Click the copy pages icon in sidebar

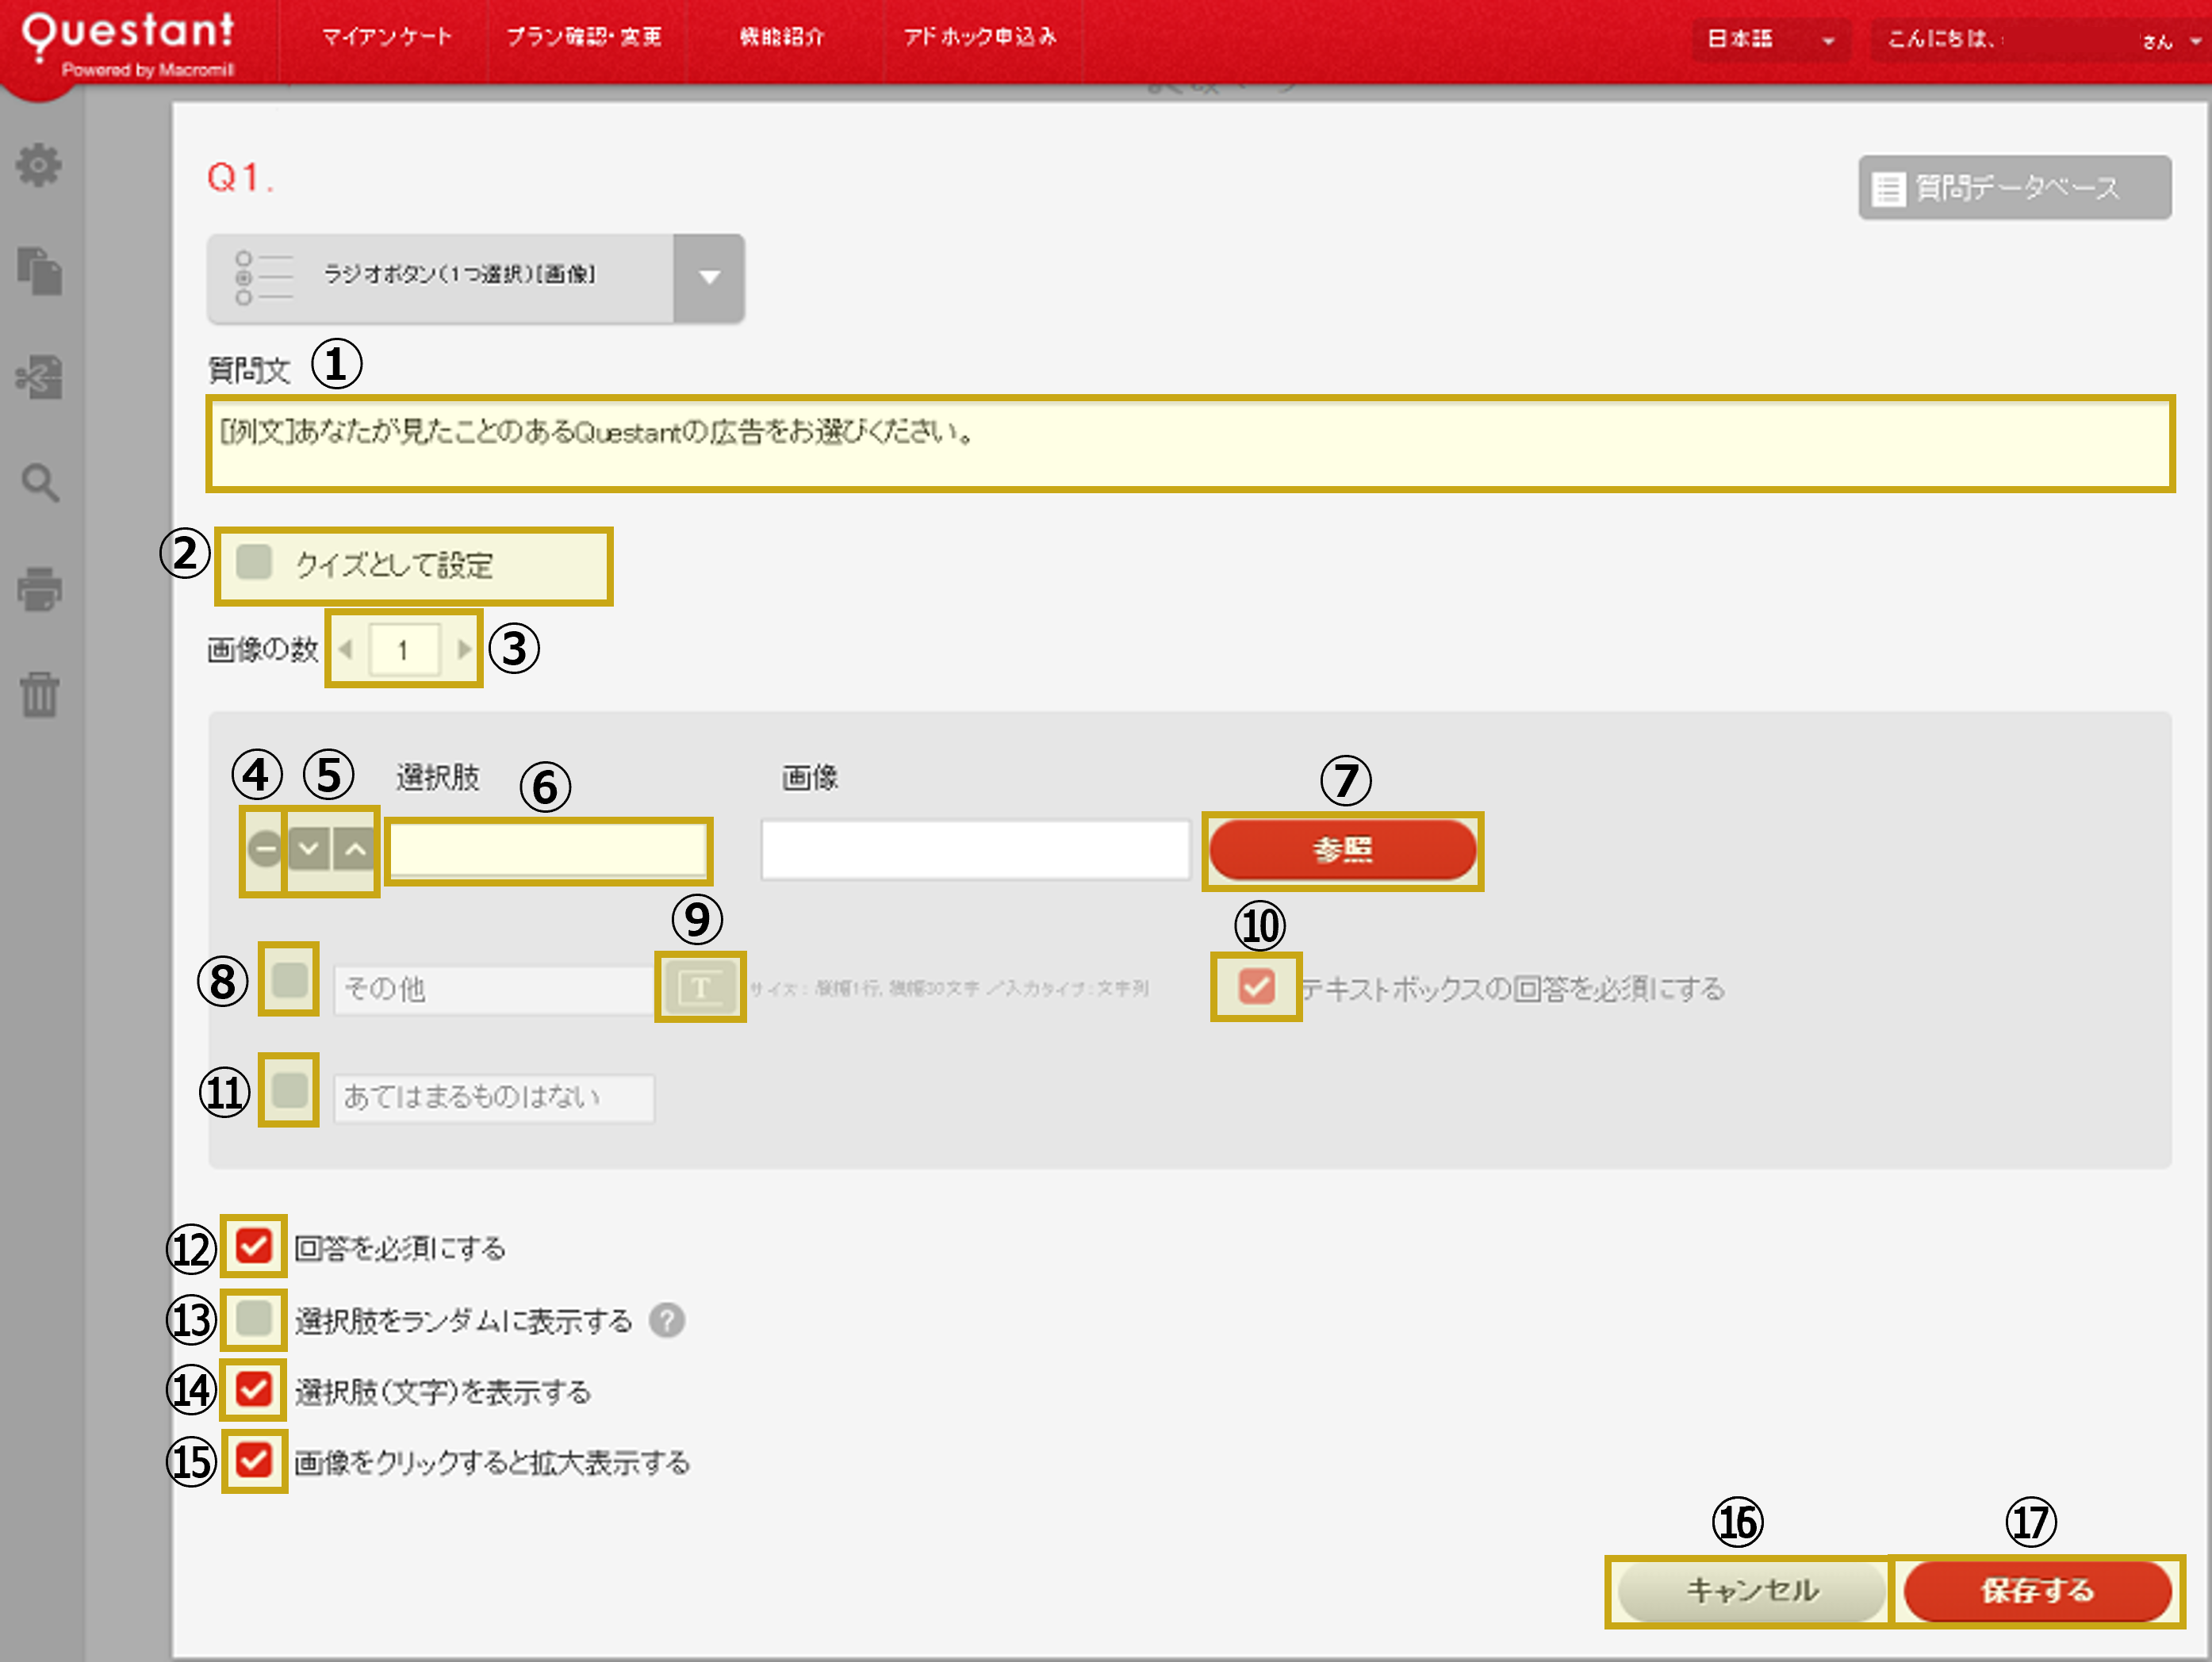[40, 271]
